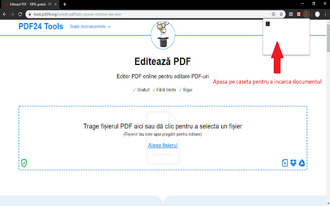Click the PDF24 Tools logo link
This screenshot has width=330, height=206.
pos(41,26)
